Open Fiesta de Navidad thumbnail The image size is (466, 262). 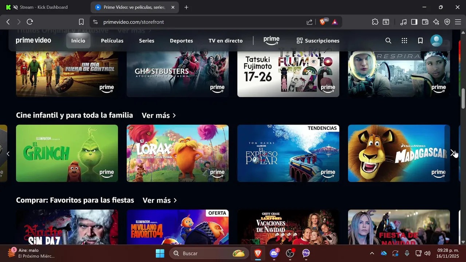399,227
